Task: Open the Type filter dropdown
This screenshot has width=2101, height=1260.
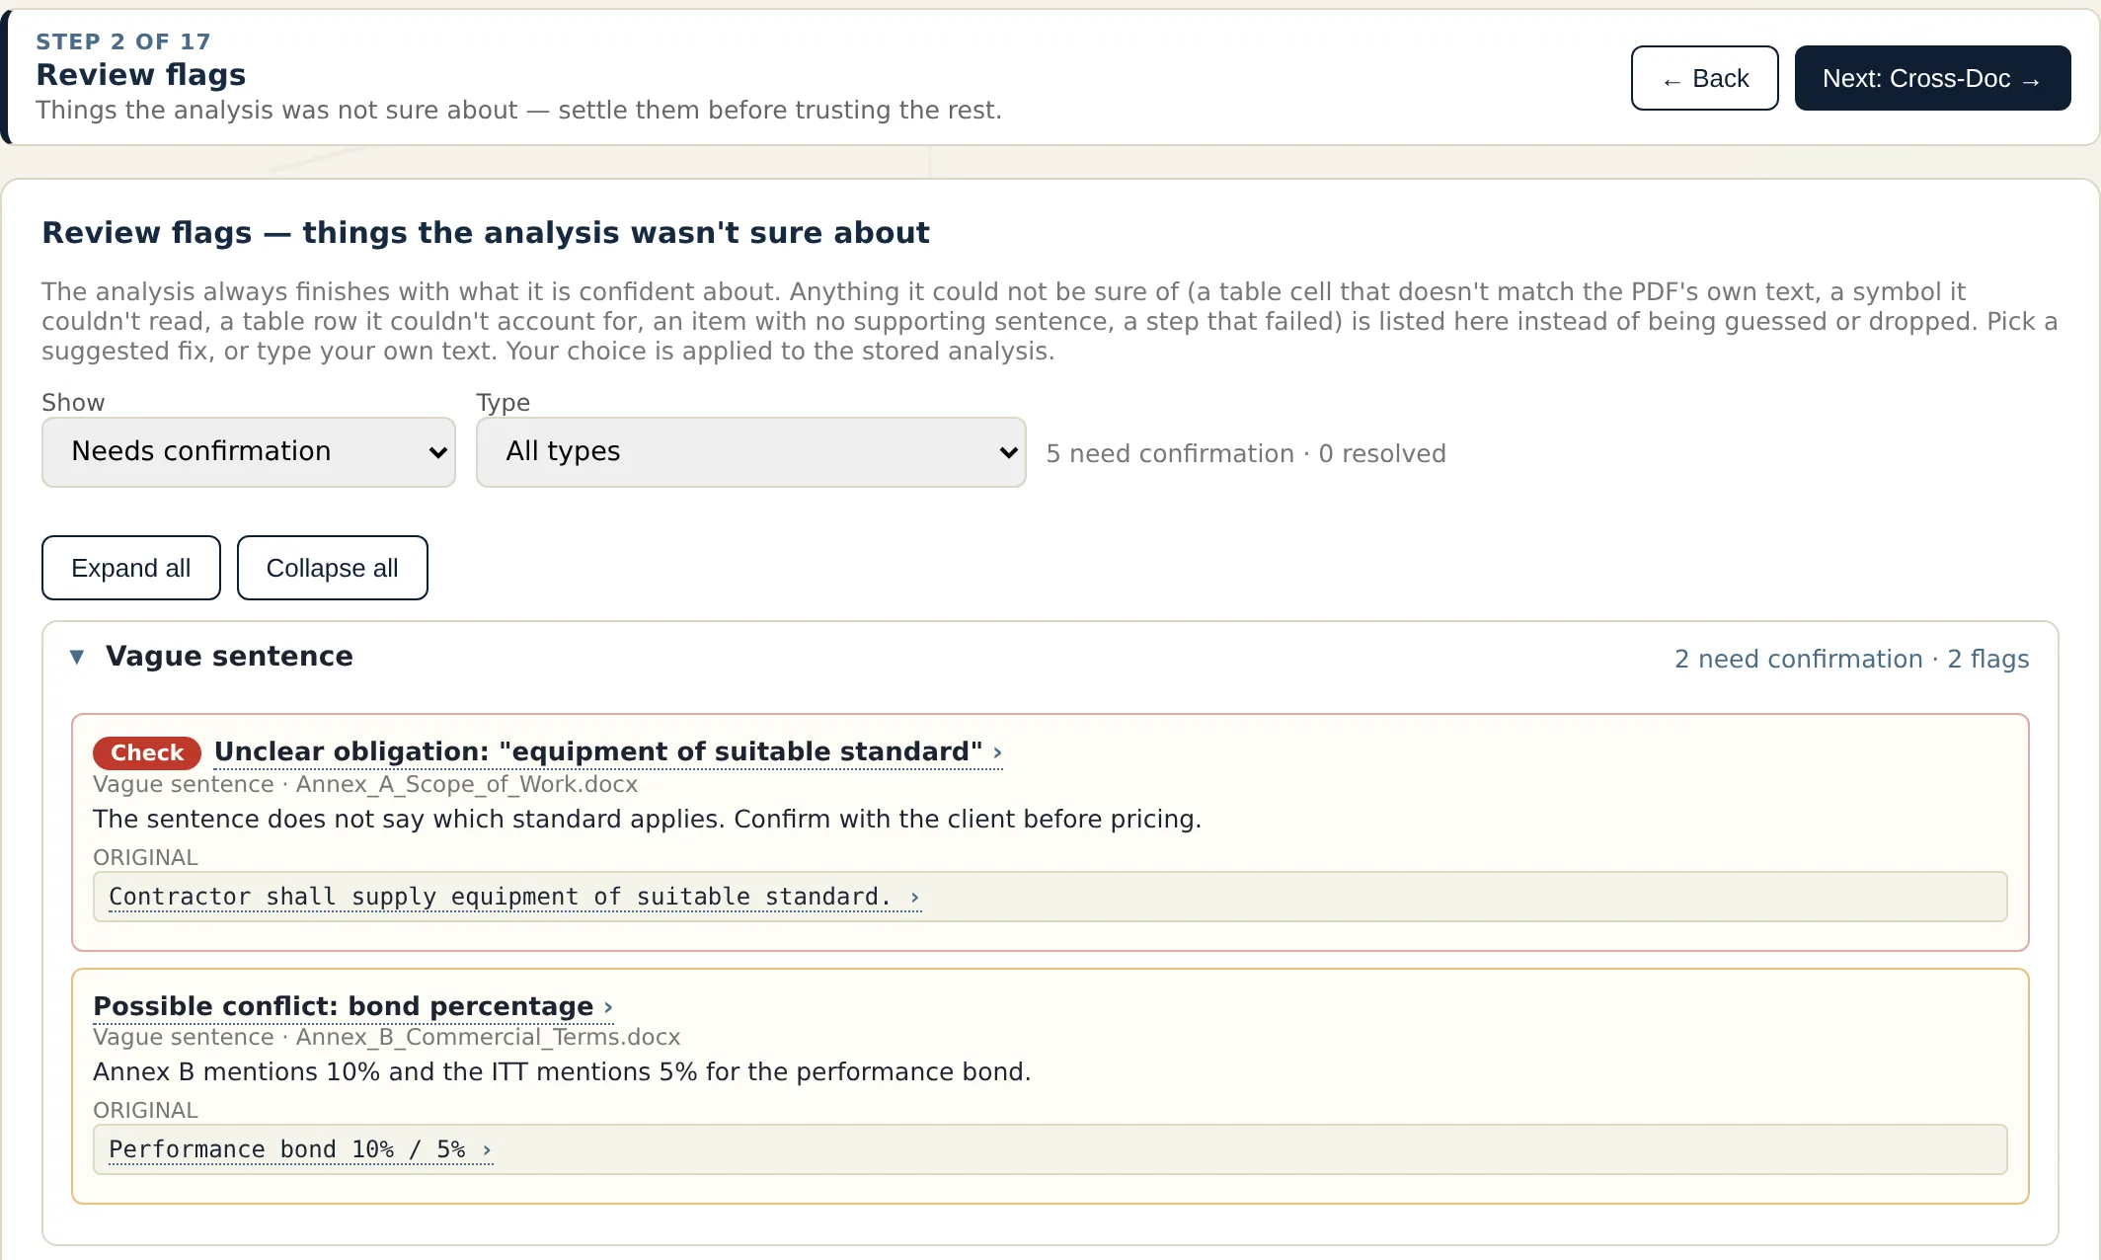Action: tap(751, 451)
